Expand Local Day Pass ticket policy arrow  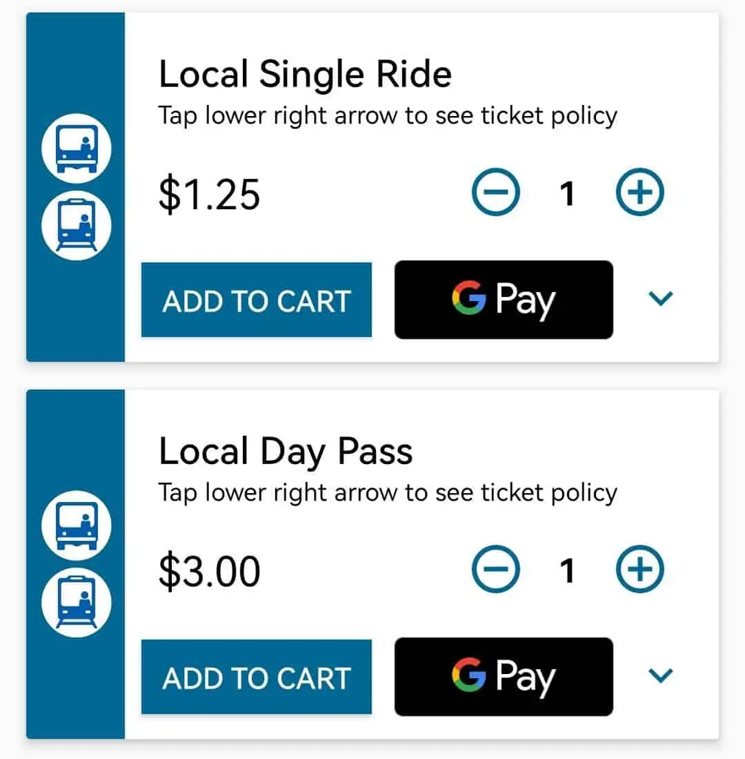tap(661, 676)
